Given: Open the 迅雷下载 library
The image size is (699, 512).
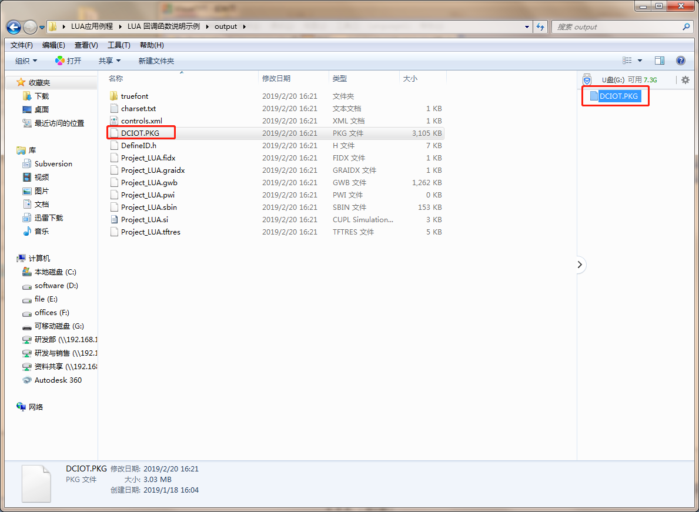Looking at the screenshot, I should (x=49, y=218).
